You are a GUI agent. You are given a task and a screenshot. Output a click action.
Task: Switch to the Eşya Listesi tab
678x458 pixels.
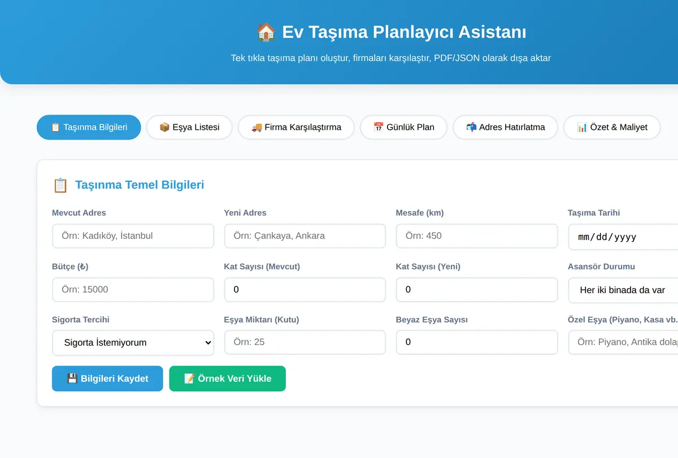coord(189,127)
